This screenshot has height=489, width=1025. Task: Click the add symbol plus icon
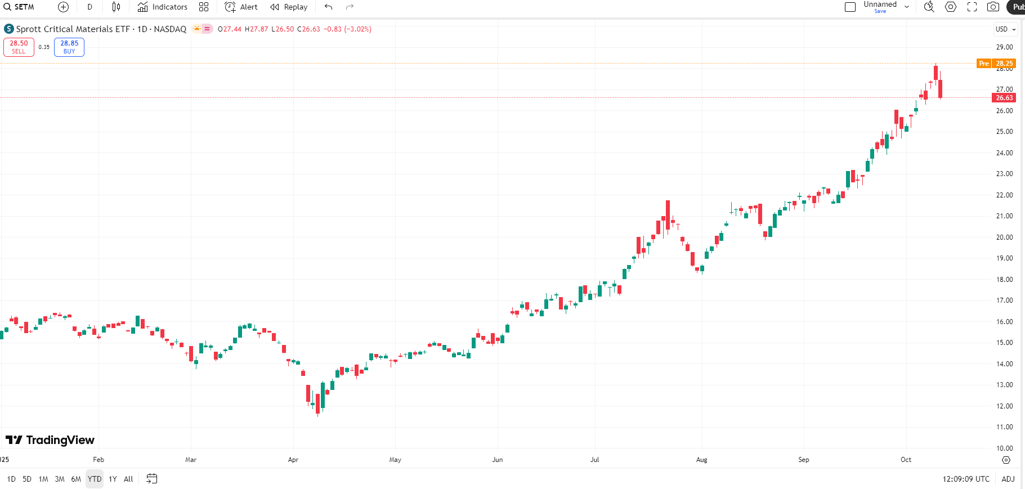pyautogui.click(x=63, y=7)
